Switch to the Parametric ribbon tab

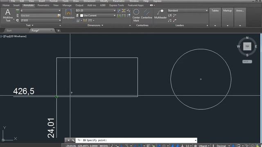[43, 5]
